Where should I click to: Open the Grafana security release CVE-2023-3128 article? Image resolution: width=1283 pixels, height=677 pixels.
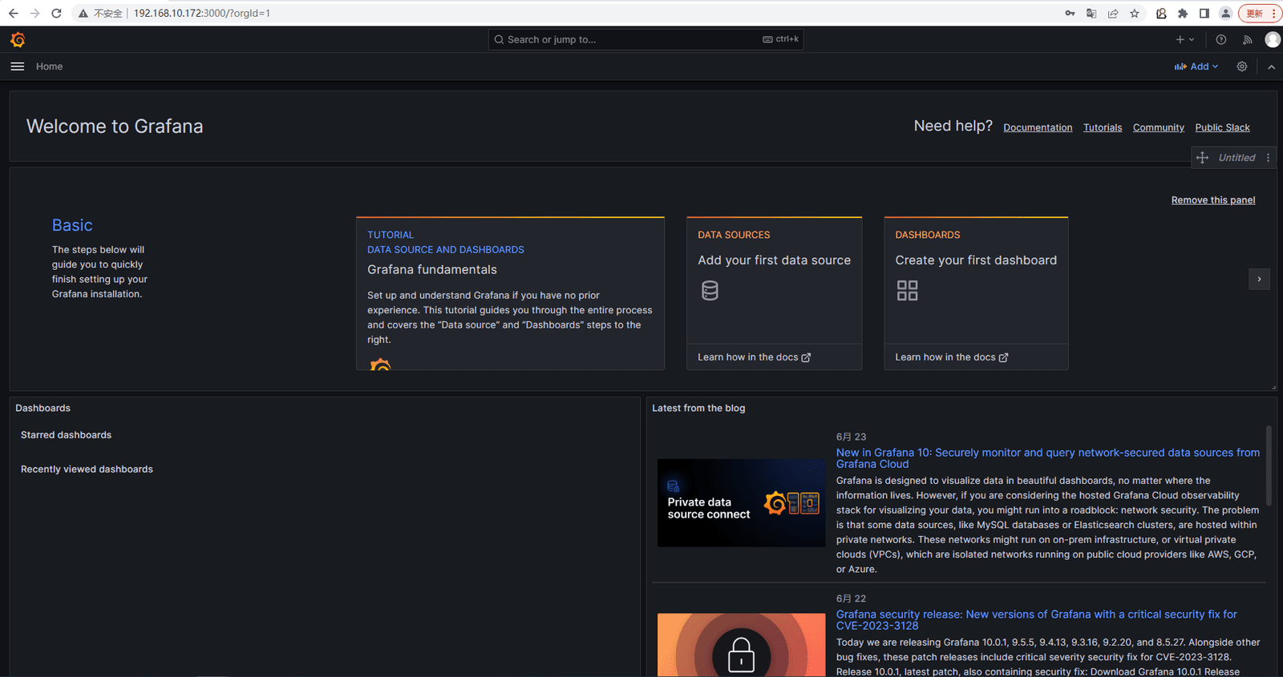pos(1037,620)
